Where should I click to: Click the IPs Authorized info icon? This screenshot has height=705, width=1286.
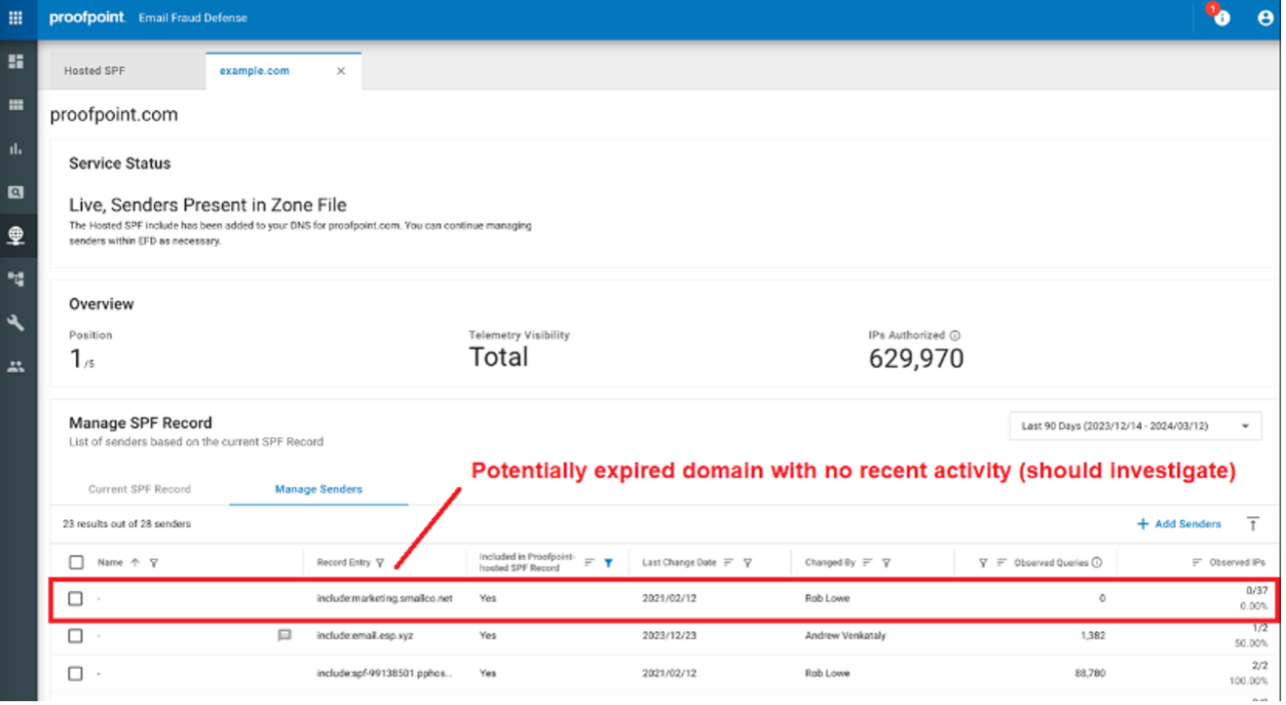(x=954, y=335)
